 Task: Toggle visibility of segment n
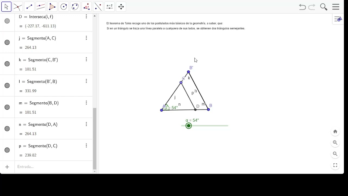pyautogui.click(x=7, y=129)
